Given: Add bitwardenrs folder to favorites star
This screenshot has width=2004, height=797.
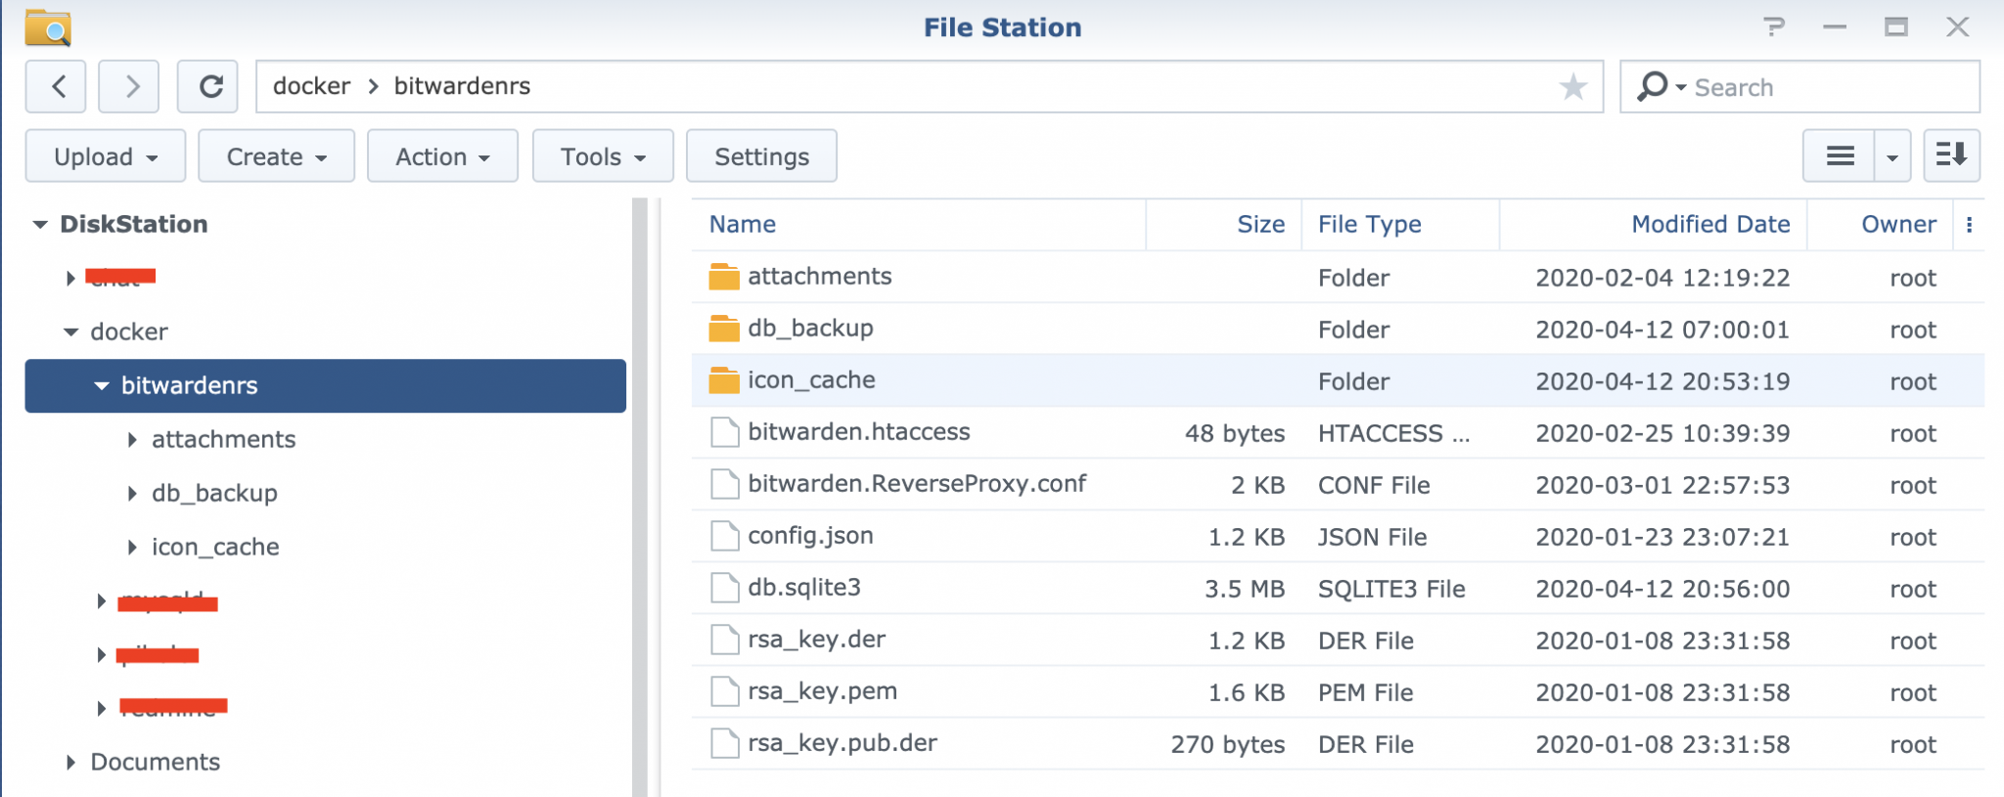Looking at the screenshot, I should coord(1572,87).
